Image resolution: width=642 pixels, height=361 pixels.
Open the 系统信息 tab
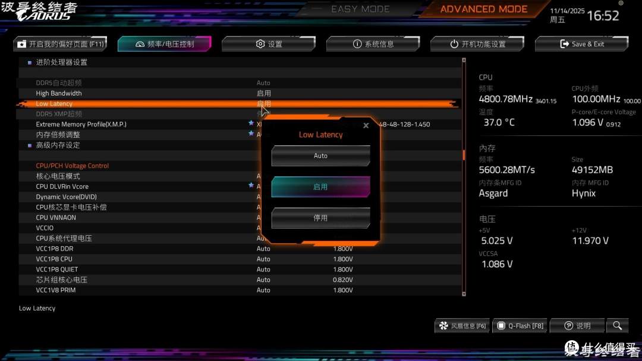coord(373,44)
